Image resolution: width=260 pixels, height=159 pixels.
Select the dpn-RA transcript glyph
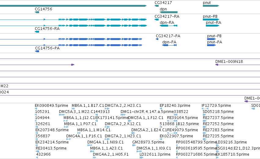(x=169, y=26)
